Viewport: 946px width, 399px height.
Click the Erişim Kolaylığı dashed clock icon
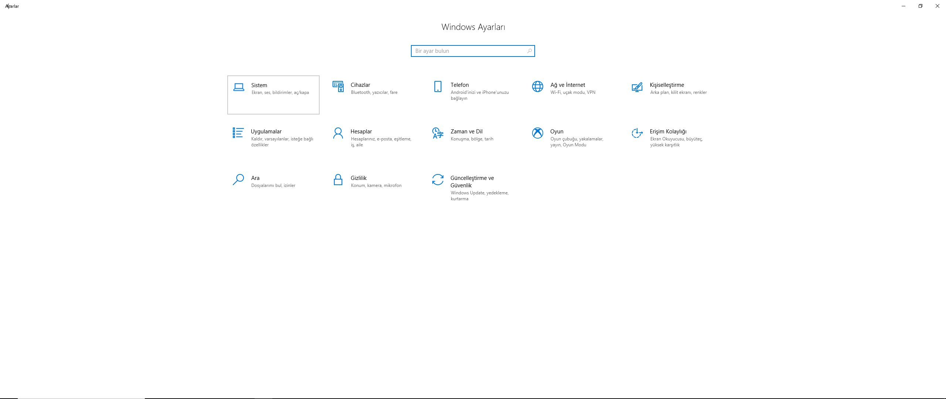(x=637, y=133)
